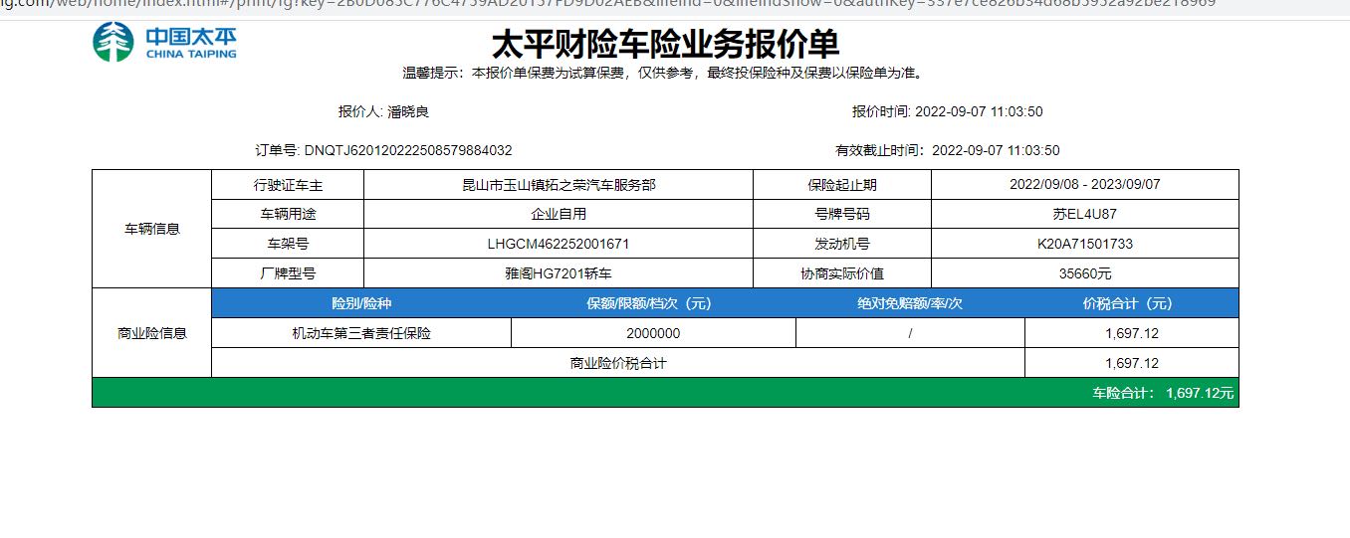This screenshot has height=538, width=1350.
Task: Click the 厂牌型号 label cell
Action: click(288, 273)
